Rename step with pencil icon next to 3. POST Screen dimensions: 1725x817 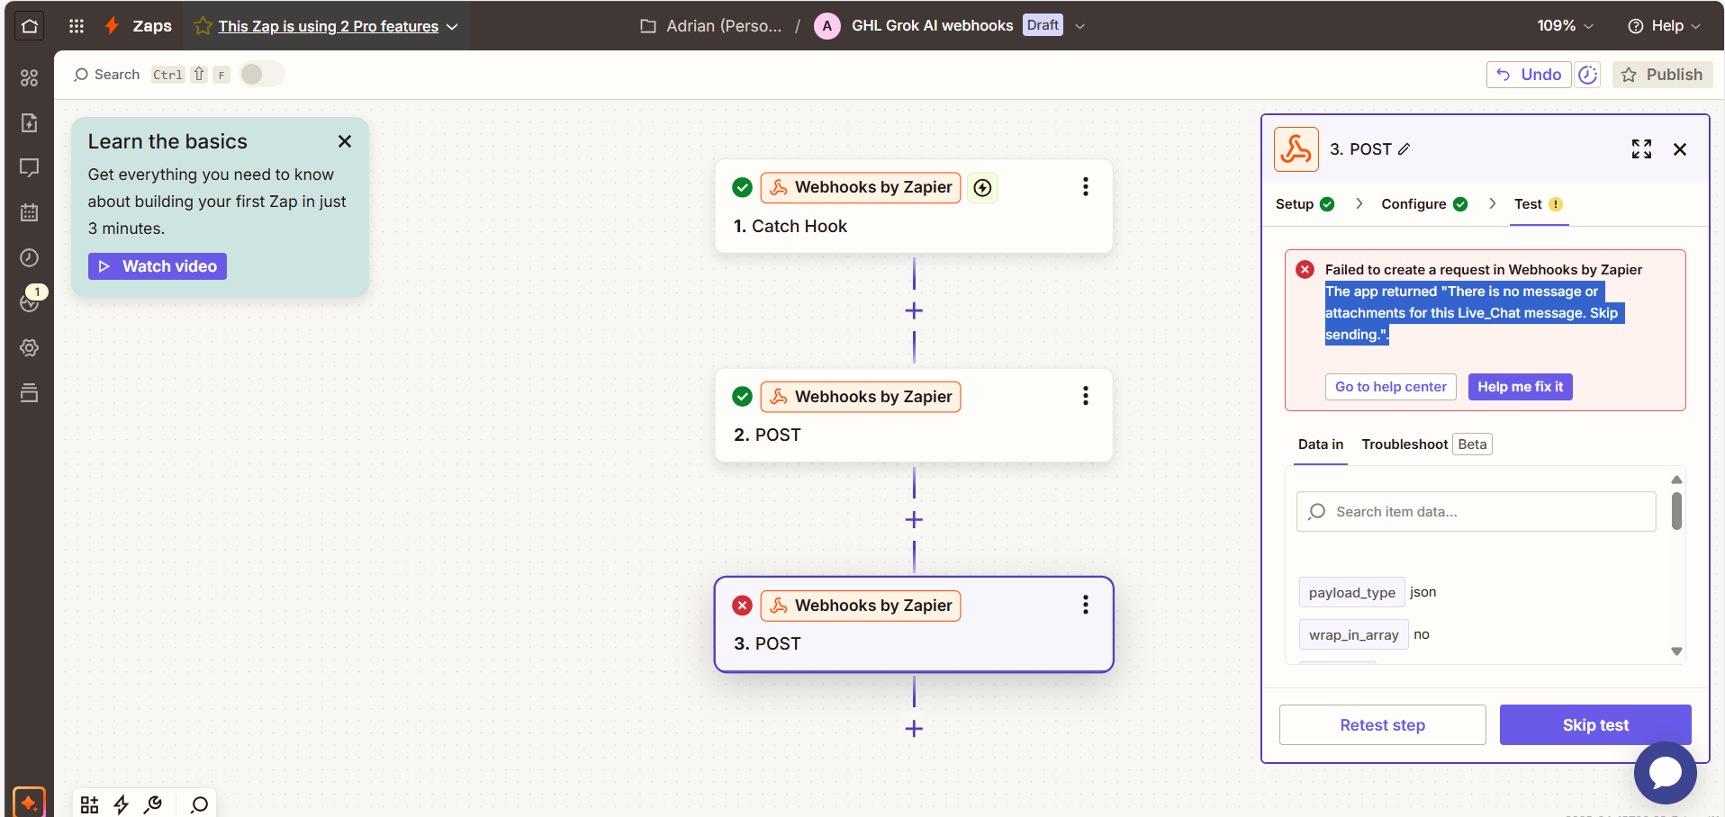click(1404, 149)
